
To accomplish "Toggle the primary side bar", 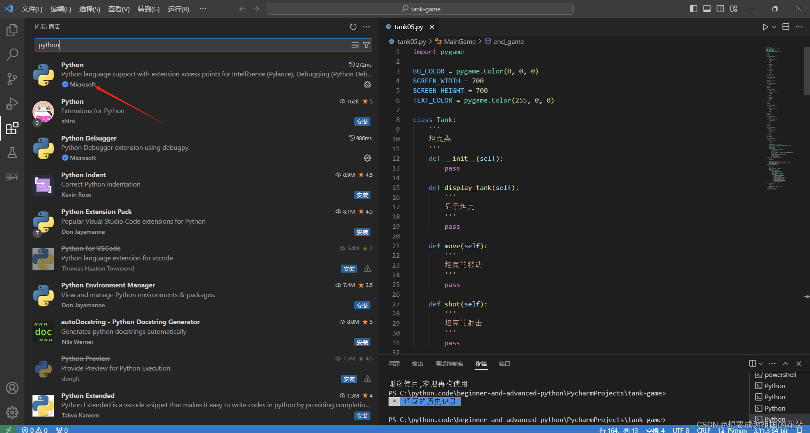I will coord(694,9).
